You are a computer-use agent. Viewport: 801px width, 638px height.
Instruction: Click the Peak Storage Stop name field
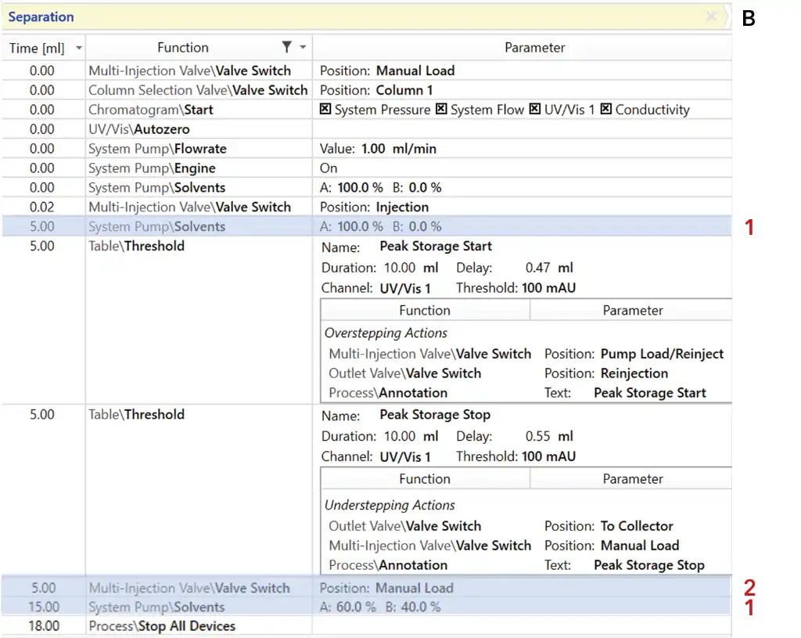(434, 415)
